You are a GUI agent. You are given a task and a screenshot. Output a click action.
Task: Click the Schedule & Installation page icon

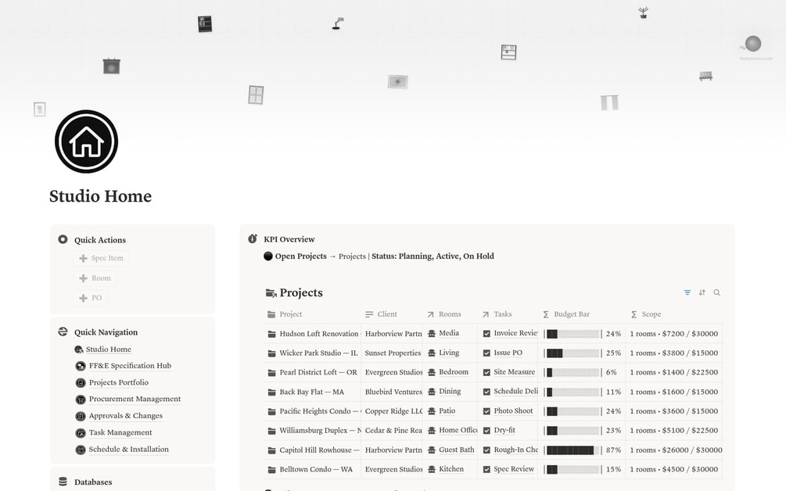pyautogui.click(x=81, y=450)
